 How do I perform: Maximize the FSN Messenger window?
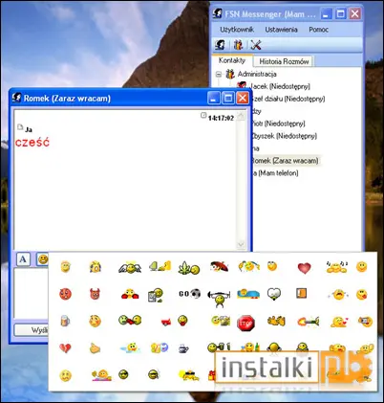340,13
